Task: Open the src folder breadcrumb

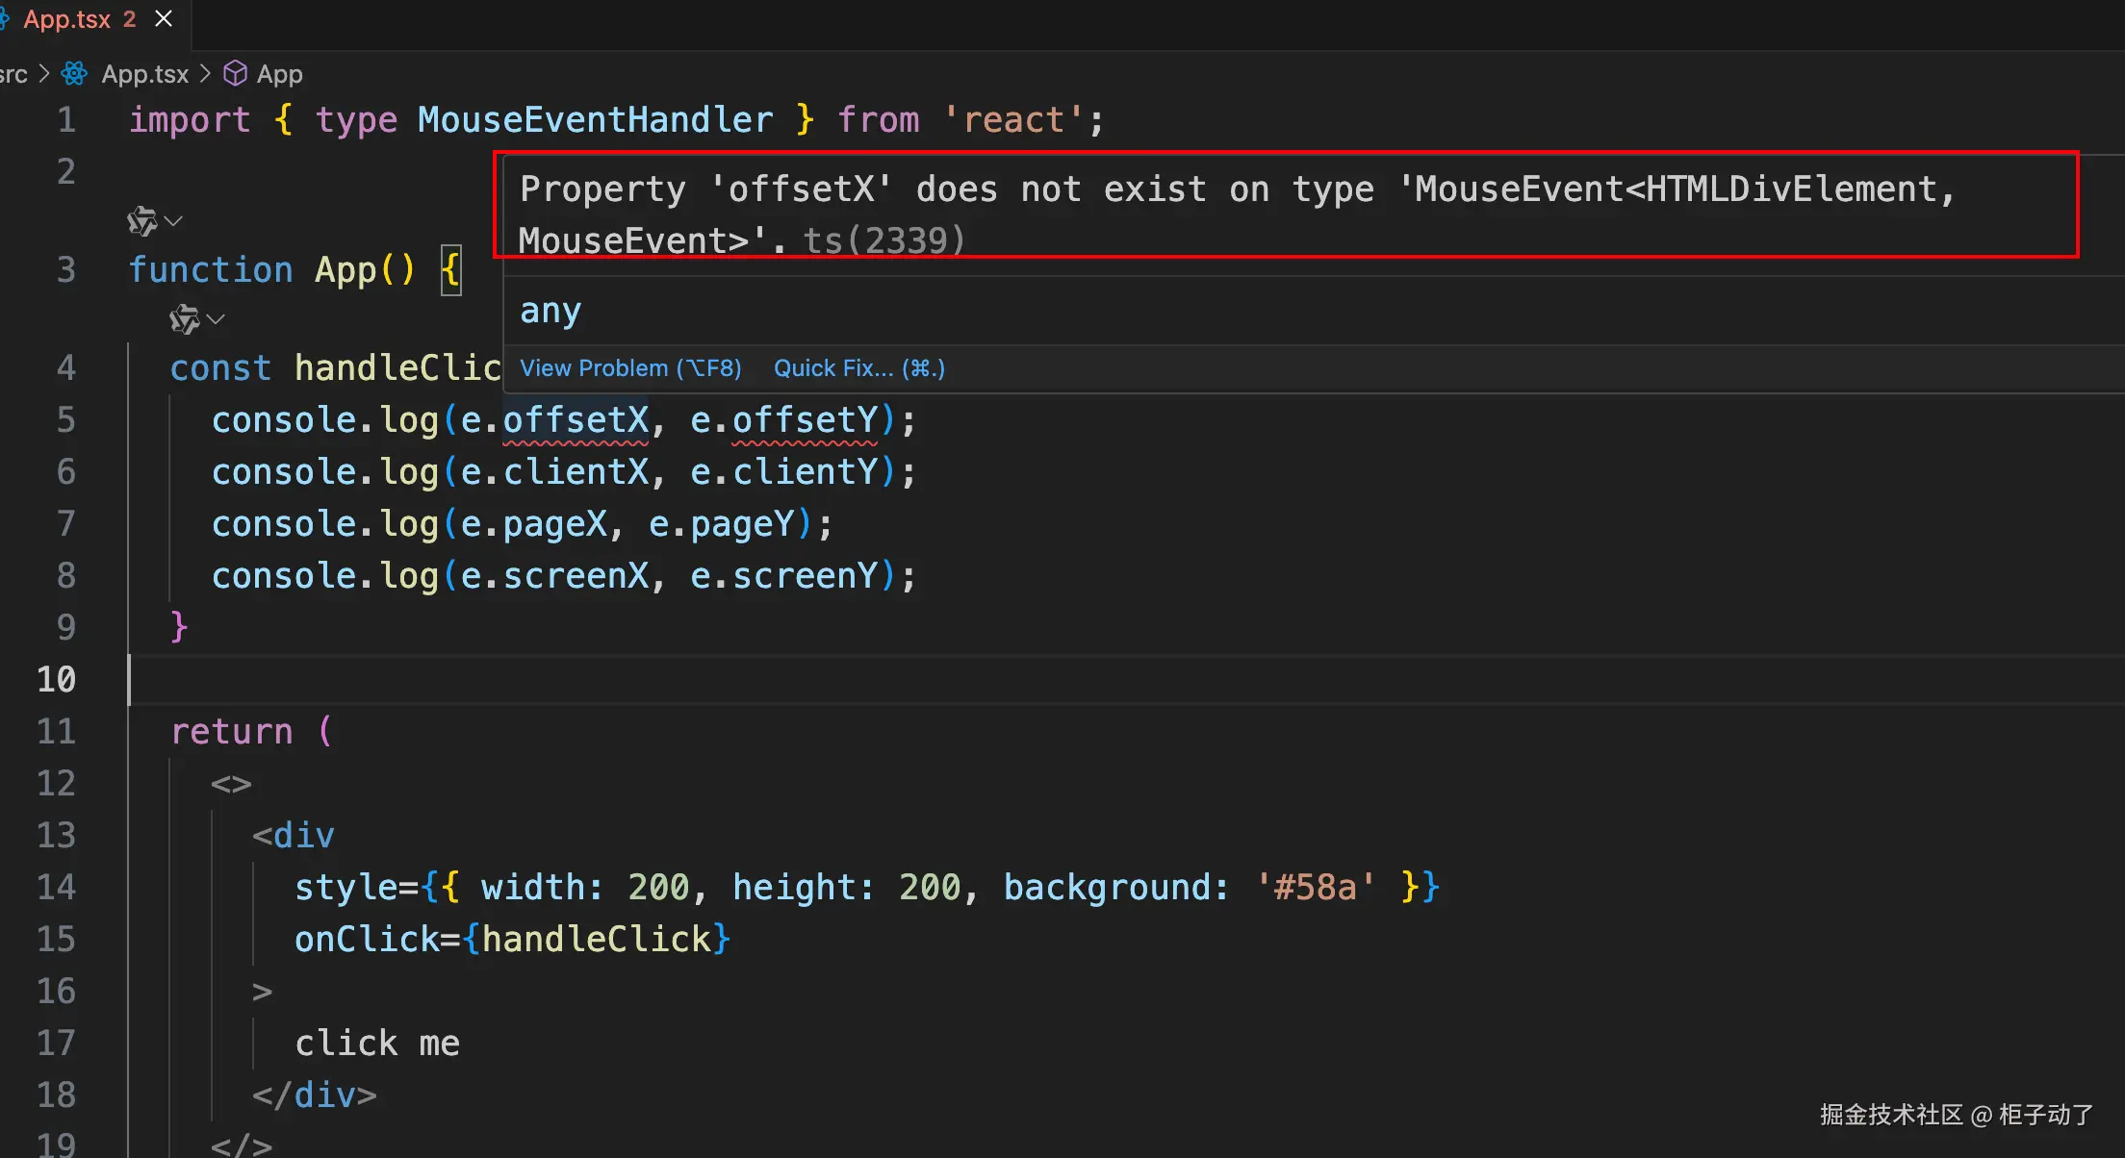Action: point(13,74)
